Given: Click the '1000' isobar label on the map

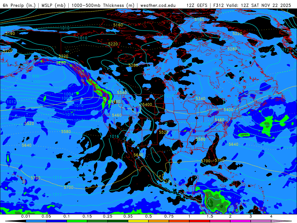Looking at the screenshot, I should [36, 82].
